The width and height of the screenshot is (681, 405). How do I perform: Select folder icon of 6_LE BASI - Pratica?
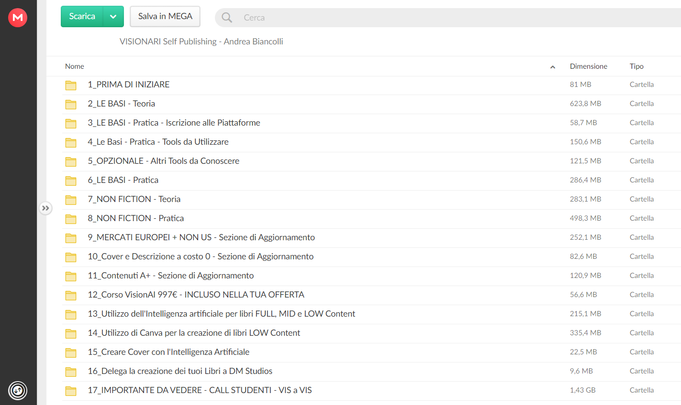pyautogui.click(x=71, y=181)
